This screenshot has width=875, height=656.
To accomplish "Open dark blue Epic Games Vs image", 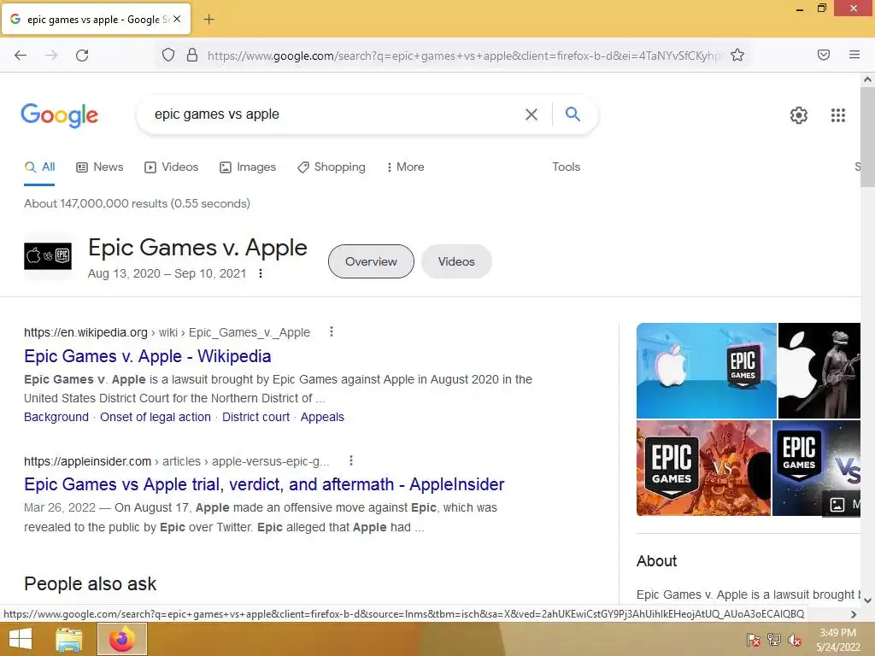I will 816,468.
